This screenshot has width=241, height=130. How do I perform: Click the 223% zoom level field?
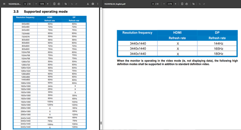170,4
